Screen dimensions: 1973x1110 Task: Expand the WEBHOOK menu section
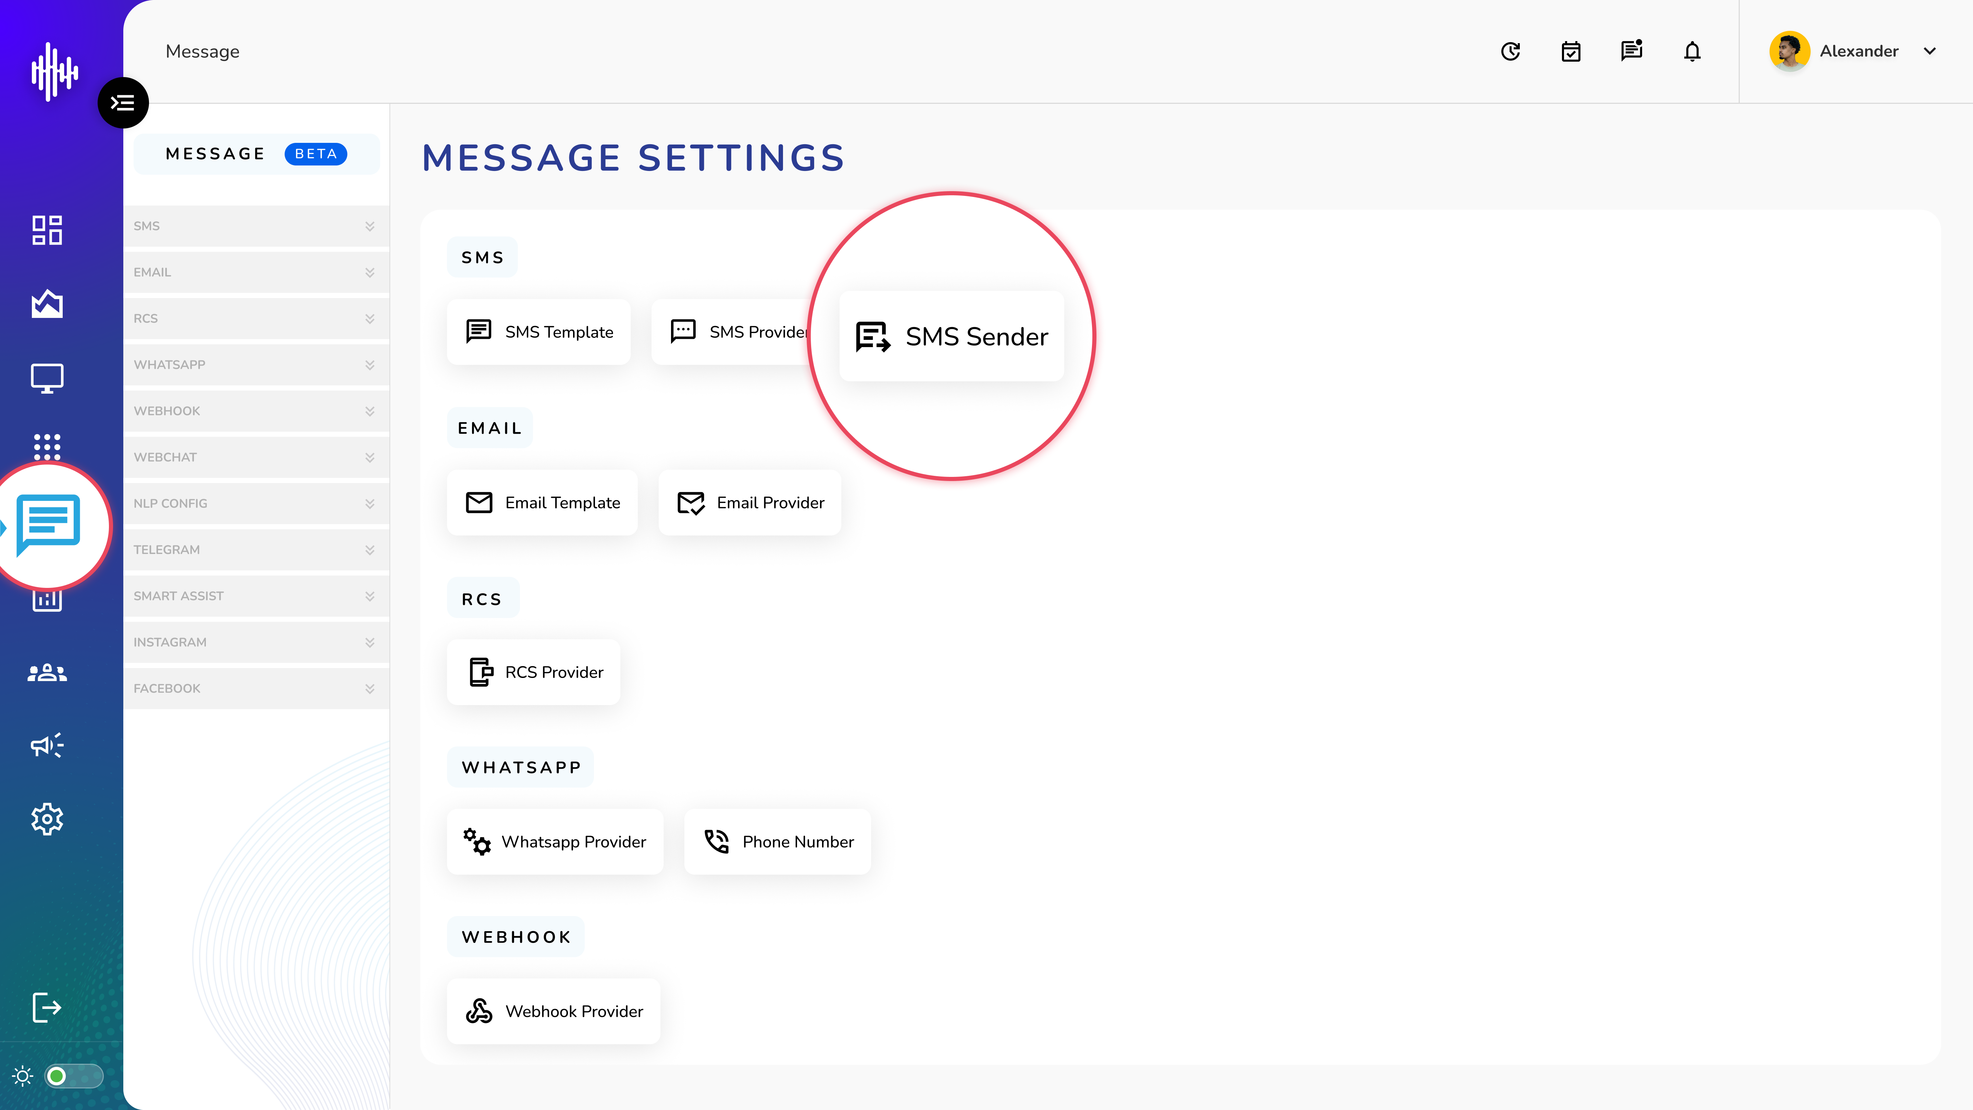pyautogui.click(x=256, y=411)
